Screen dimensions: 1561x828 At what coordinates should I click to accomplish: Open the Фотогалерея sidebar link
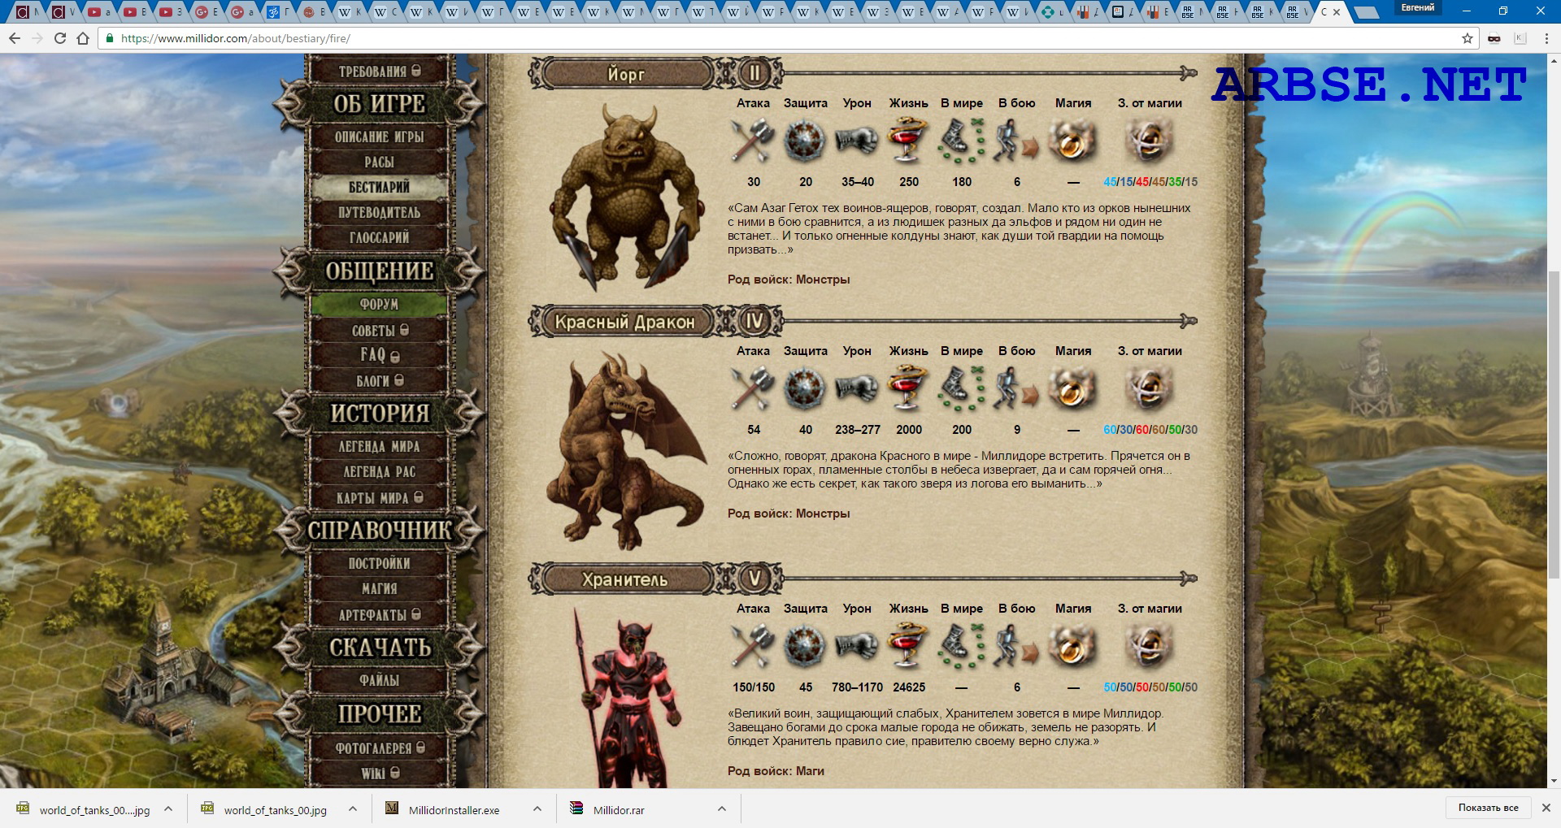tap(379, 748)
